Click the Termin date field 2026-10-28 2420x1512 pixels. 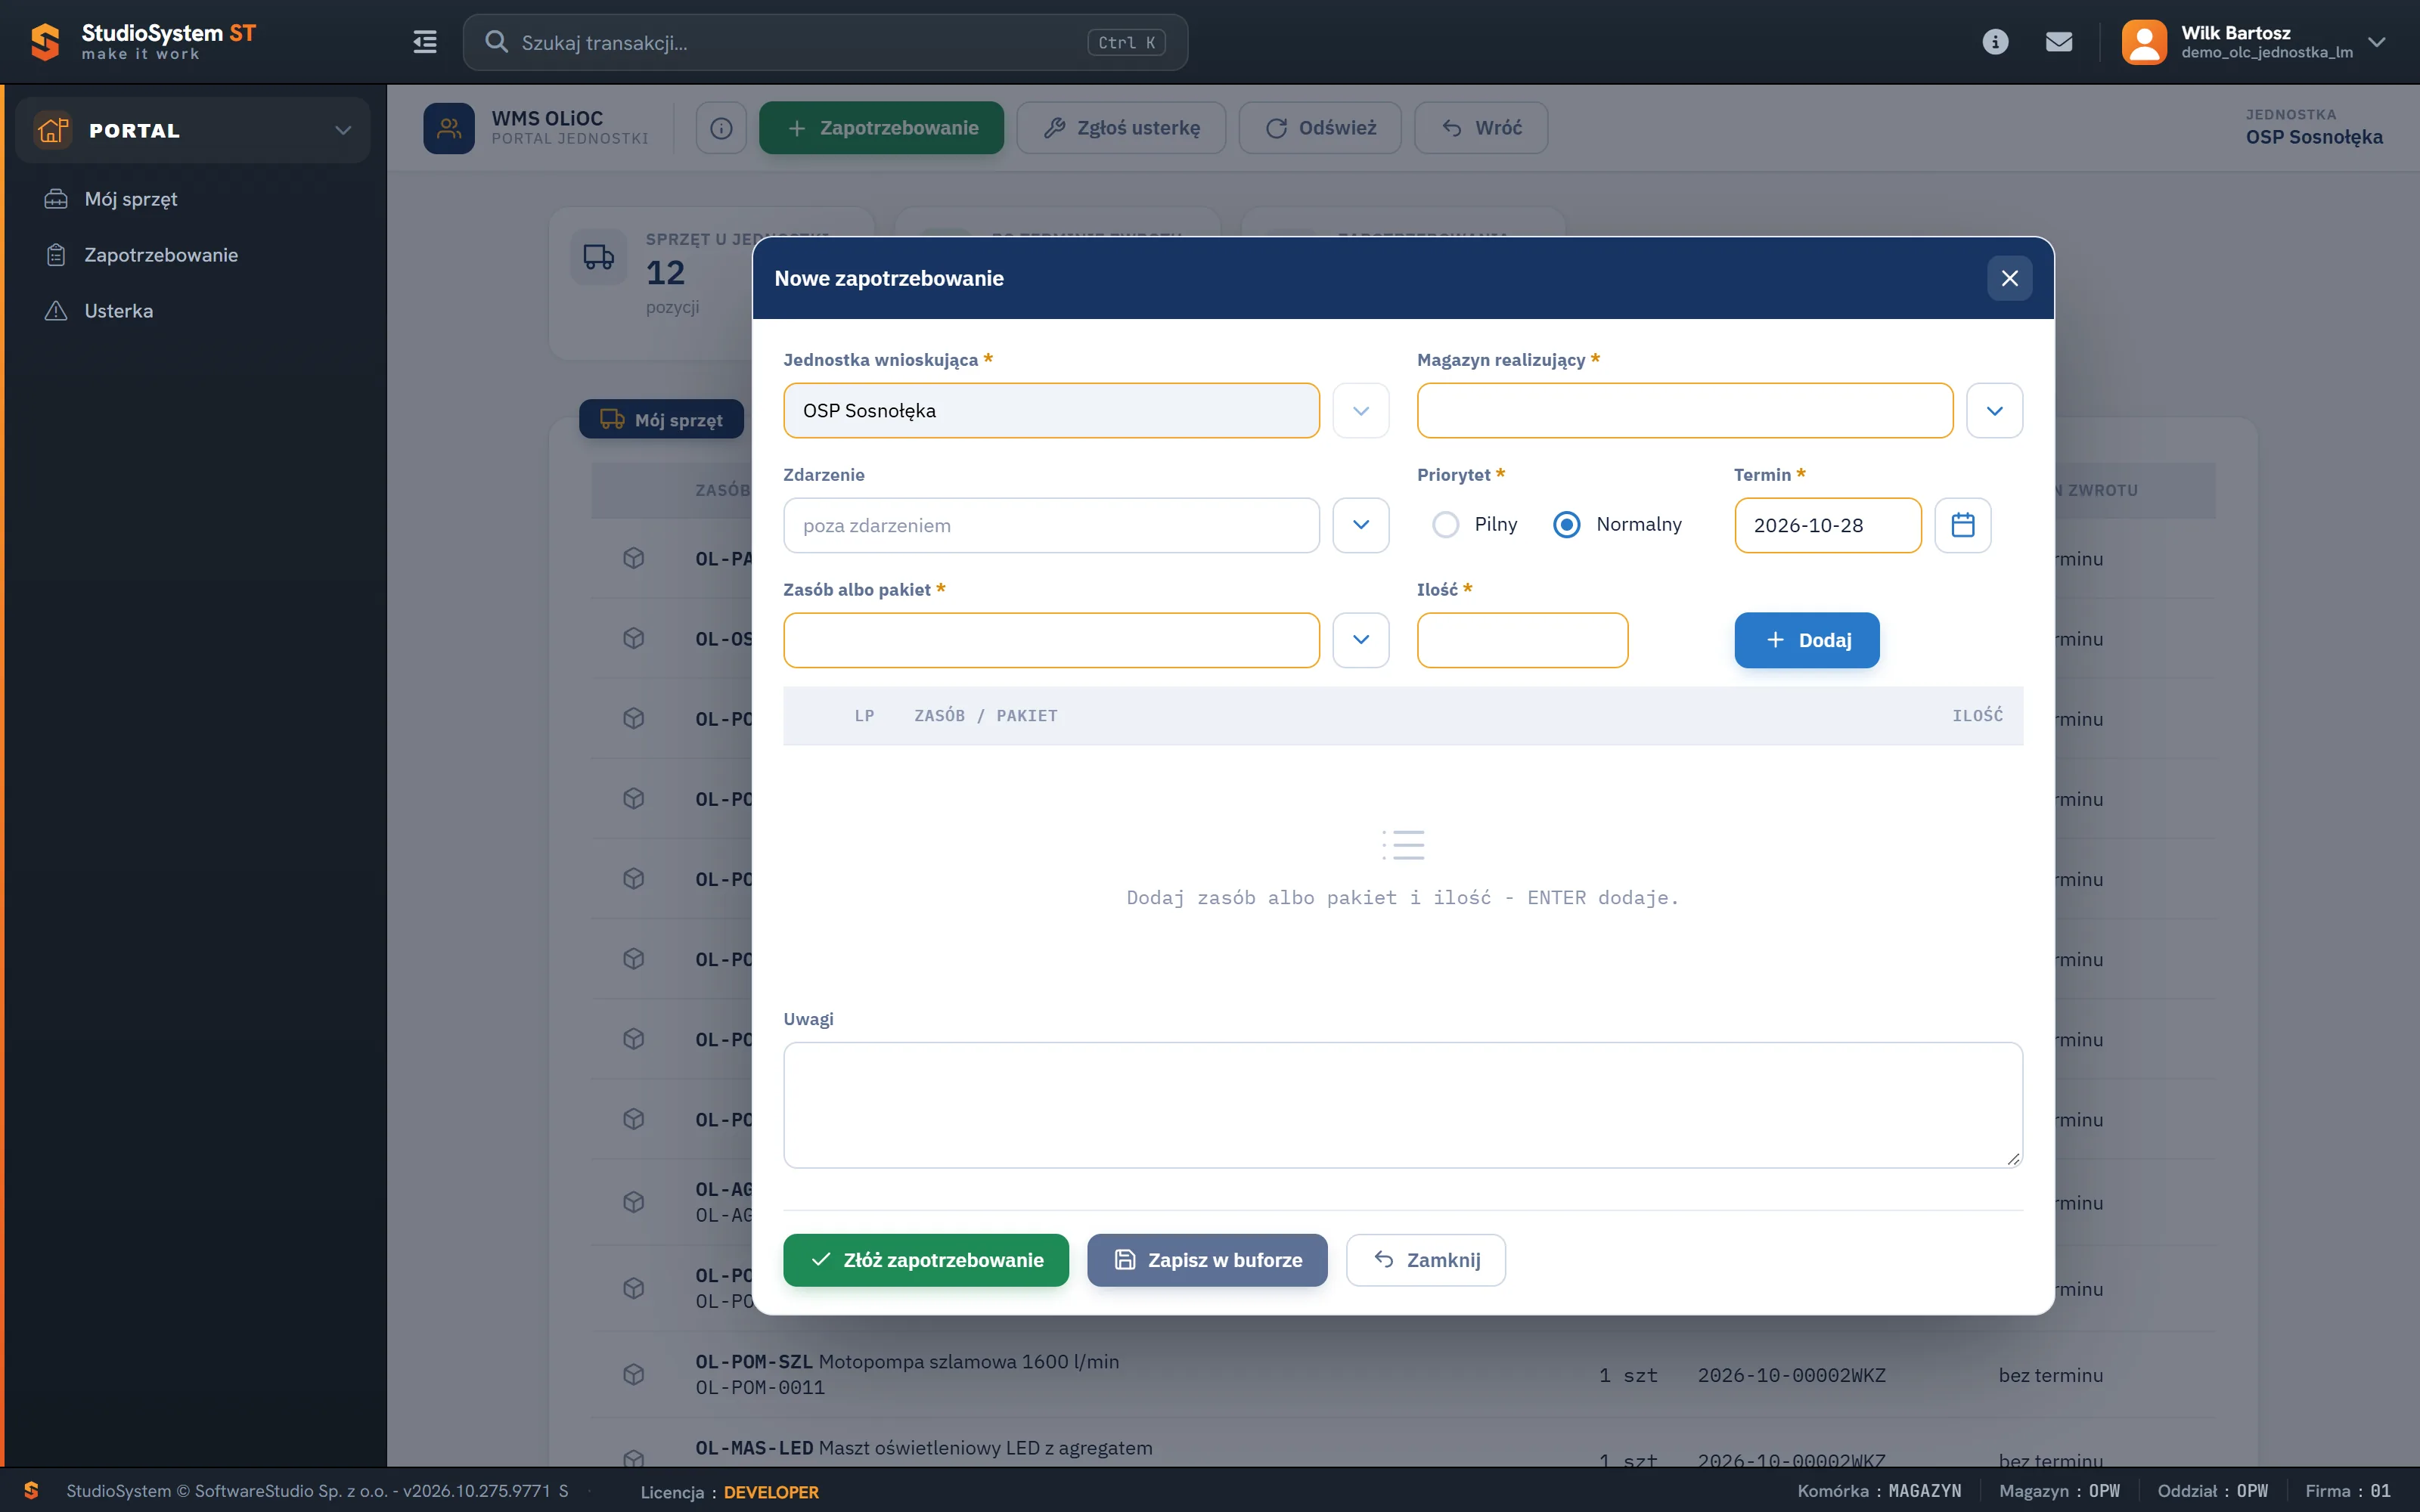[x=1828, y=525]
